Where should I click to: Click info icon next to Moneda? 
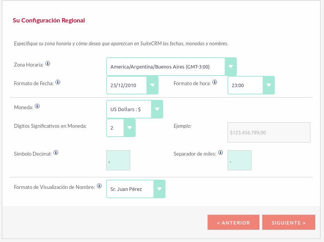pyautogui.click(x=37, y=106)
